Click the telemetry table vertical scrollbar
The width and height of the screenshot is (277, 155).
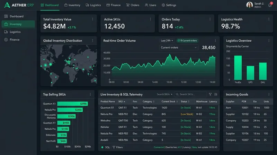pyautogui.click(x=219, y=118)
